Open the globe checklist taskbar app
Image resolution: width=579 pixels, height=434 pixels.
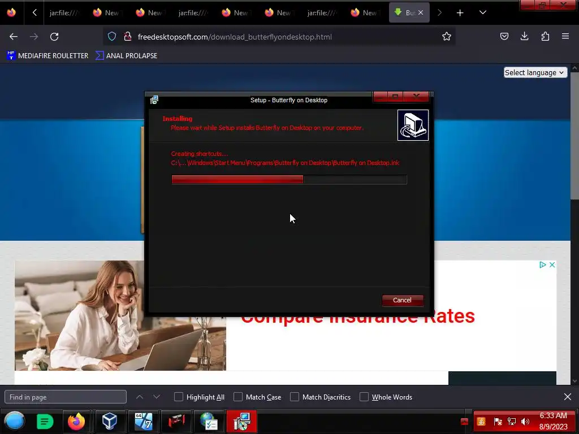209,421
